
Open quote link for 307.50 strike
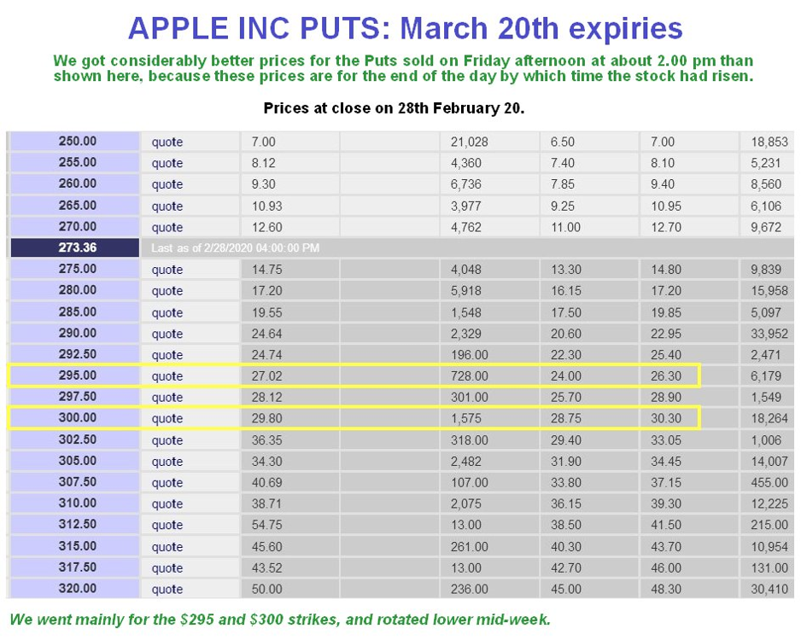pyautogui.click(x=167, y=482)
